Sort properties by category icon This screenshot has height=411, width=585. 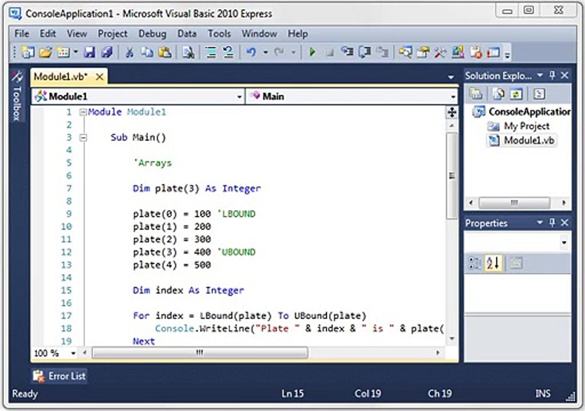[475, 263]
